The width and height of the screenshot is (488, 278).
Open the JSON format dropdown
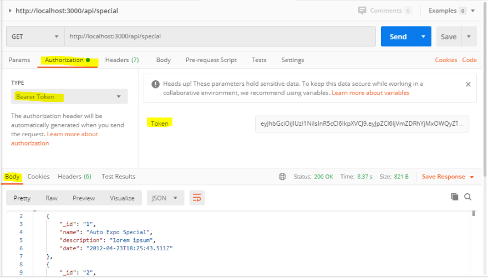click(165, 198)
